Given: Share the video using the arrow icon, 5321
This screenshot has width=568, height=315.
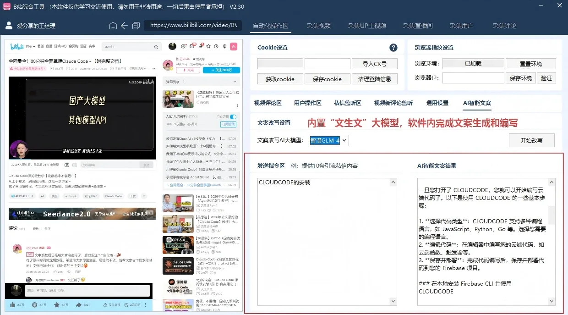Looking at the screenshot, I should click(x=79, y=304).
